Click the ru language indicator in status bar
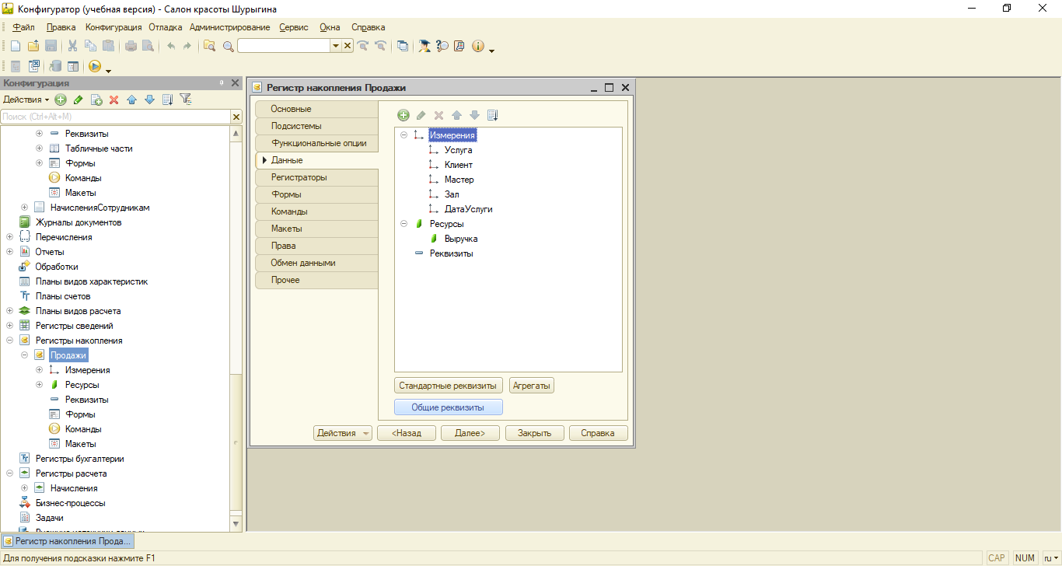The image size is (1062, 566). [x=1050, y=558]
